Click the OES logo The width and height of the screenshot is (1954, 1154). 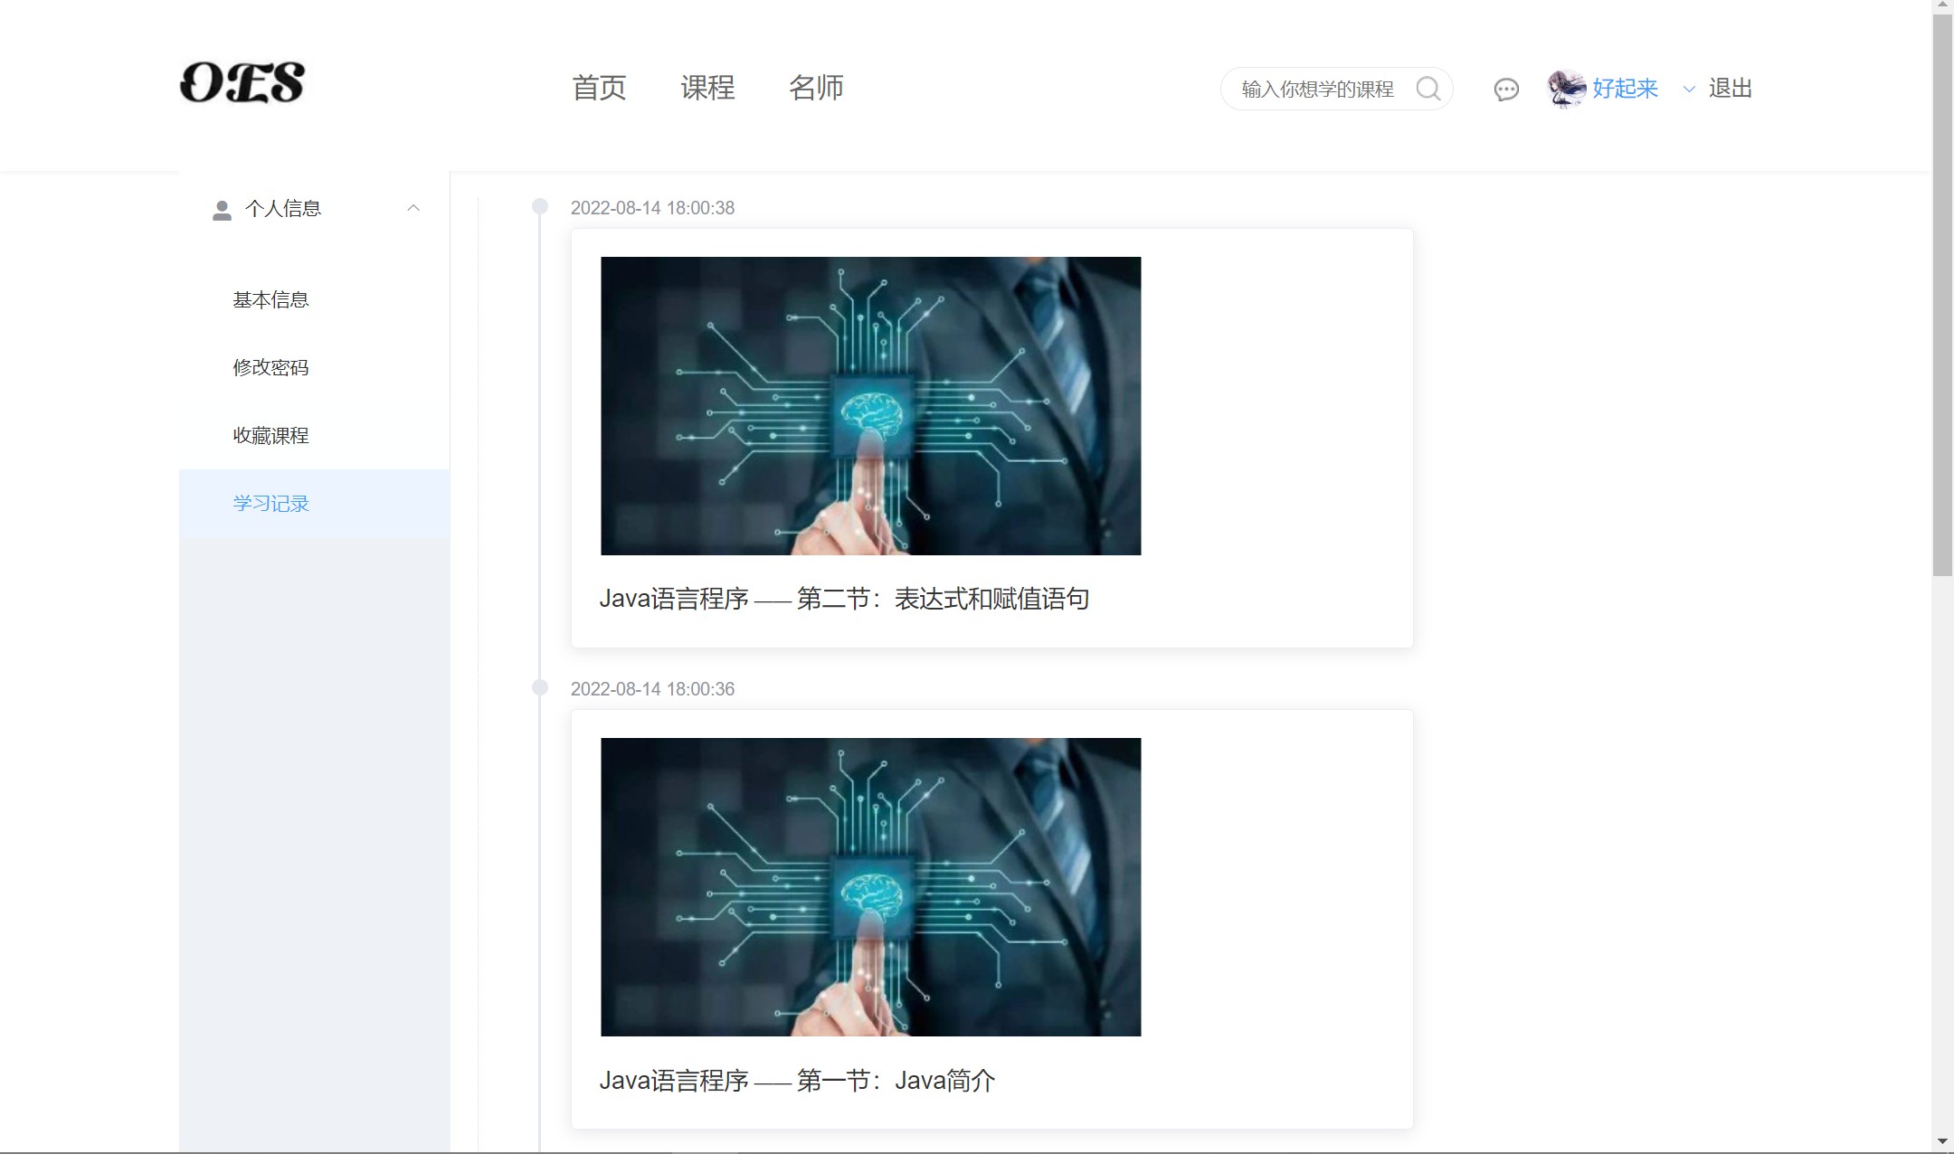pos(242,83)
